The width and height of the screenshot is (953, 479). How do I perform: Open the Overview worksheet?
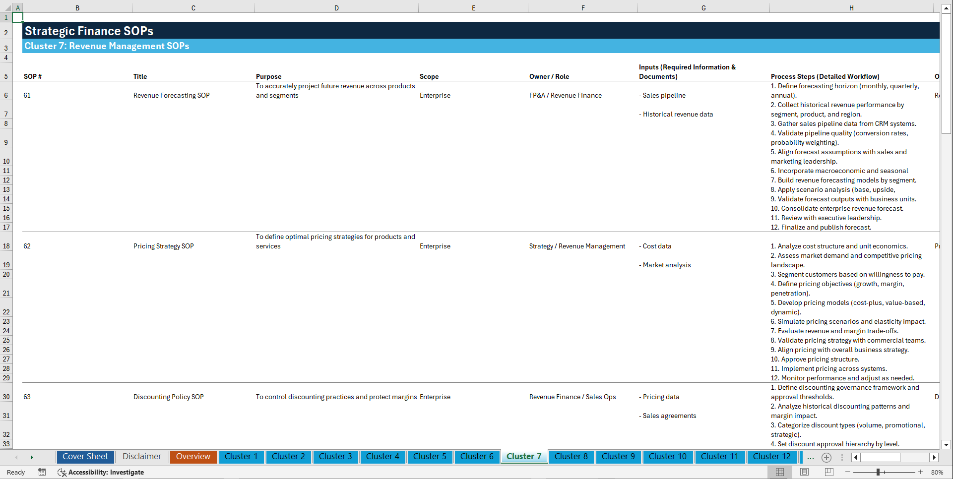tap(193, 457)
